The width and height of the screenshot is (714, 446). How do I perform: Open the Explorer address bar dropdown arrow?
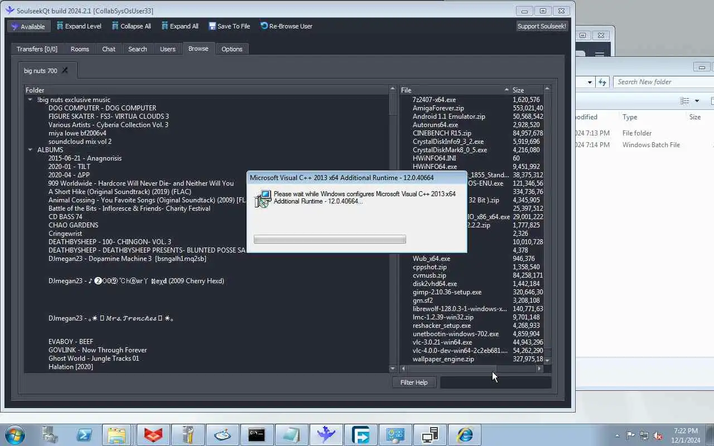590,82
